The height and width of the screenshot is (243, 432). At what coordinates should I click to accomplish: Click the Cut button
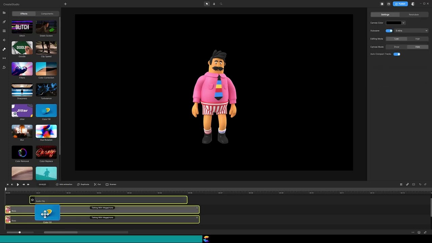97,184
